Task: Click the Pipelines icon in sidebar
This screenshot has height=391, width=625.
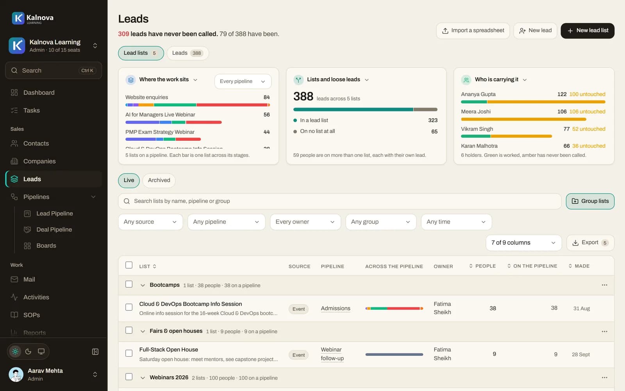Action: (14, 197)
